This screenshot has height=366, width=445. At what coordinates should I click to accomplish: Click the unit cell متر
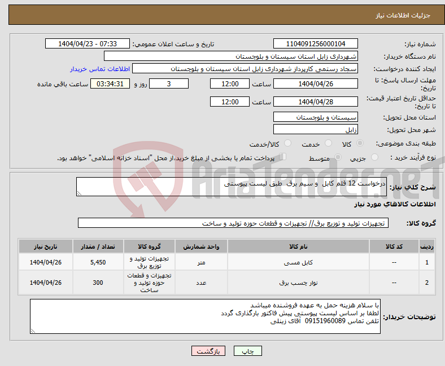pyautogui.click(x=201, y=262)
